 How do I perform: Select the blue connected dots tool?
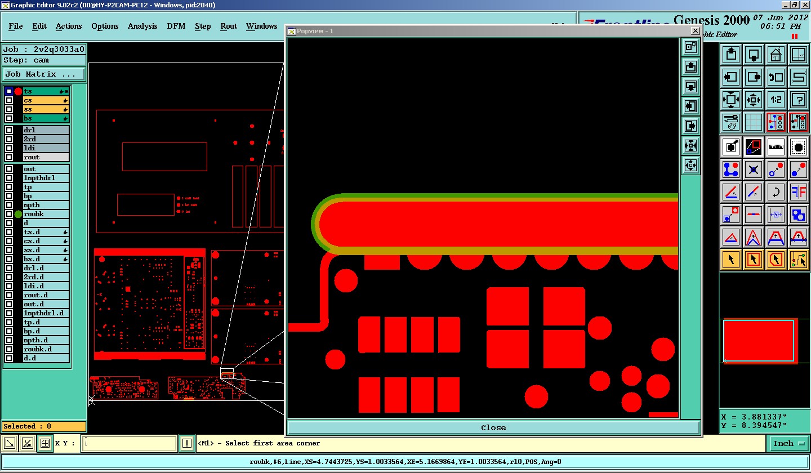[731, 169]
